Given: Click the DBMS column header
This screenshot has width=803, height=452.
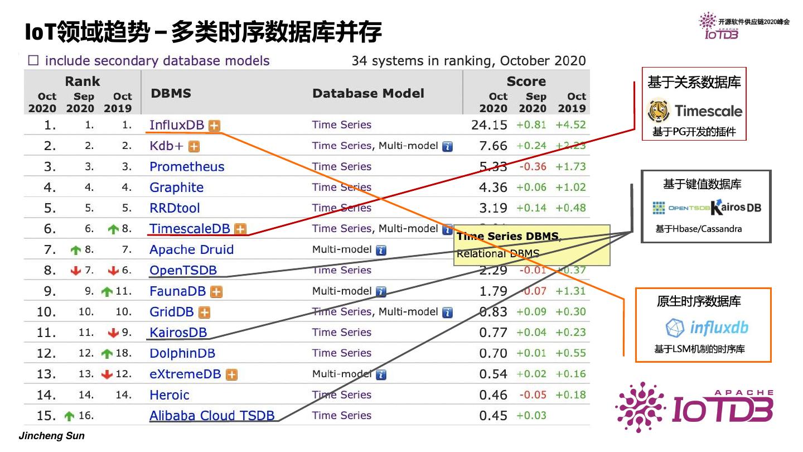Looking at the screenshot, I should pos(171,94).
